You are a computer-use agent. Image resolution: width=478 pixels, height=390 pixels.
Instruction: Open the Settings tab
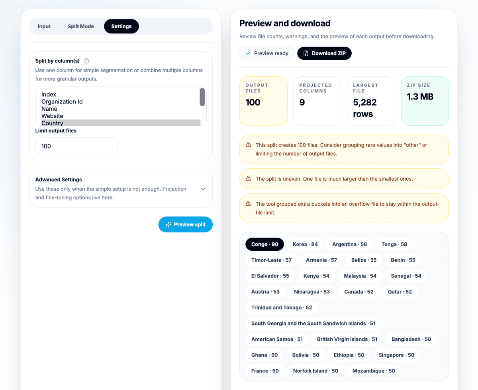(x=121, y=26)
